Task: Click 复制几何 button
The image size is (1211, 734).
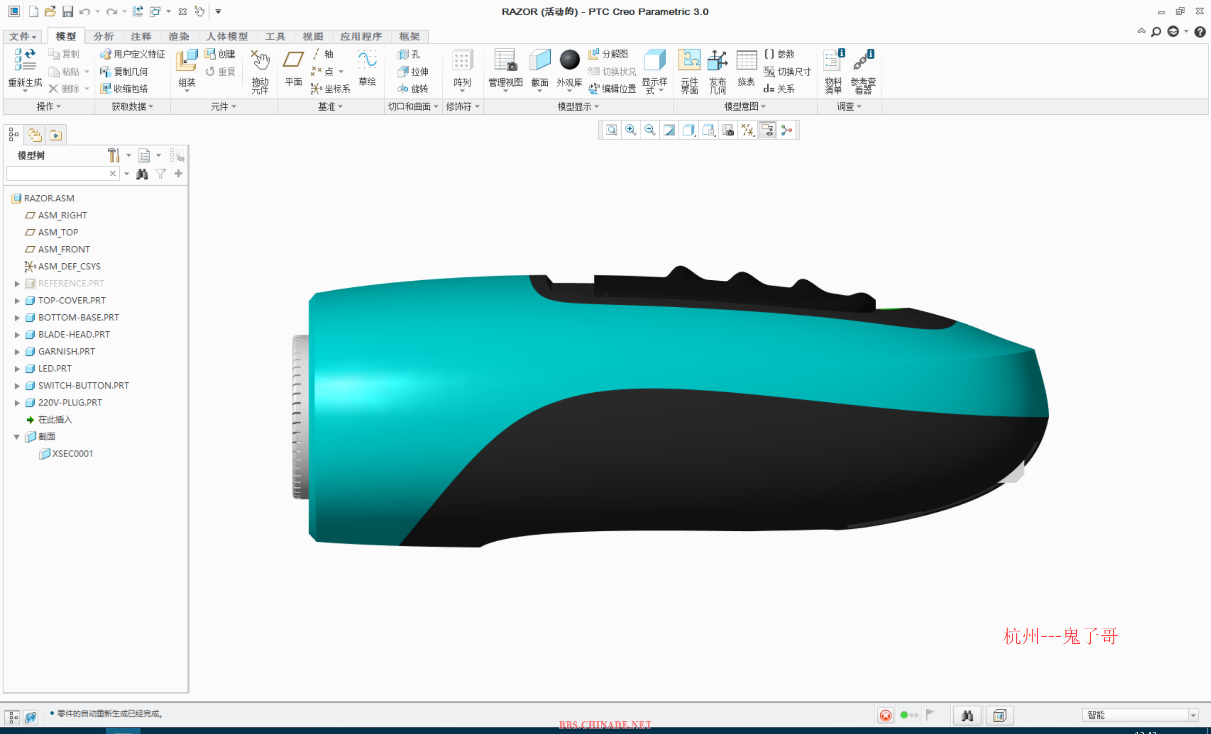Action: [123, 72]
